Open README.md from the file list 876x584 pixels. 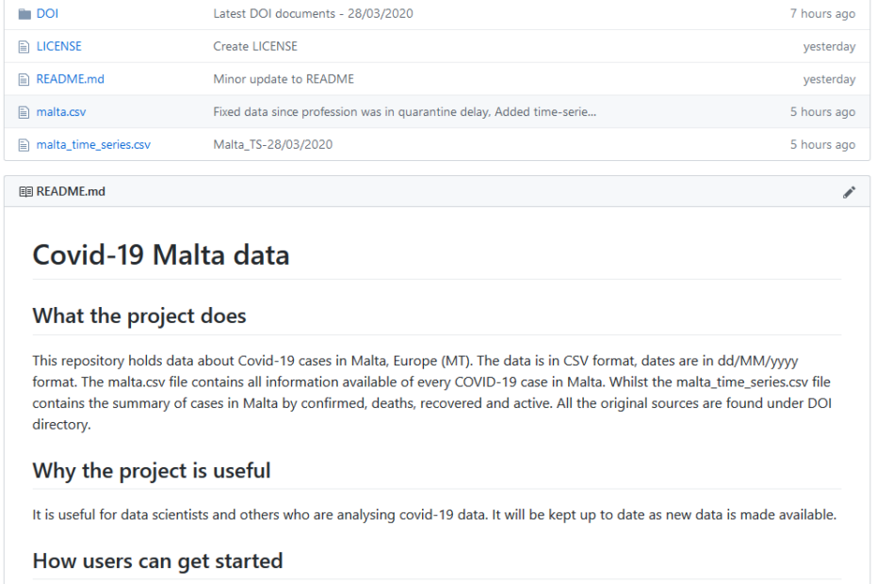71,79
